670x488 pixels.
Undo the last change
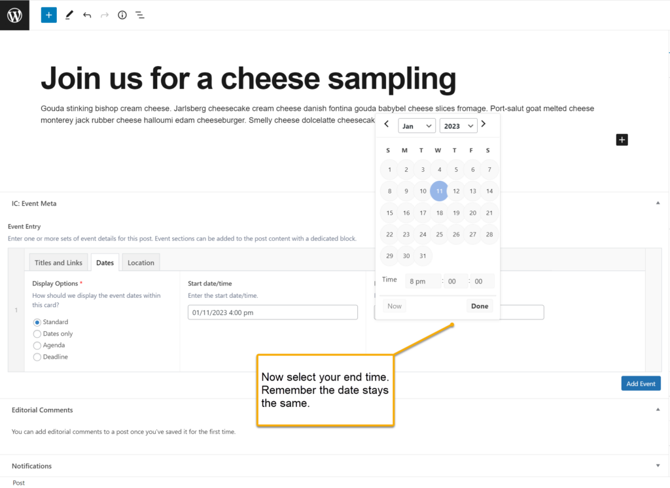point(87,15)
